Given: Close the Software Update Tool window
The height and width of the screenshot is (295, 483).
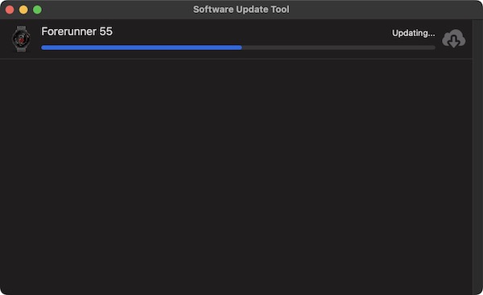Looking at the screenshot, I should [10, 10].
